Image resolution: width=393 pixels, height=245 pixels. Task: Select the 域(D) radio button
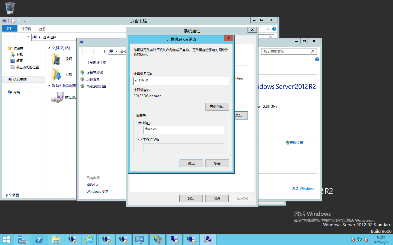point(140,123)
